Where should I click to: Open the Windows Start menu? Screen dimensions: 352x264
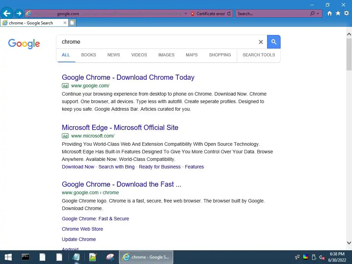point(8,257)
